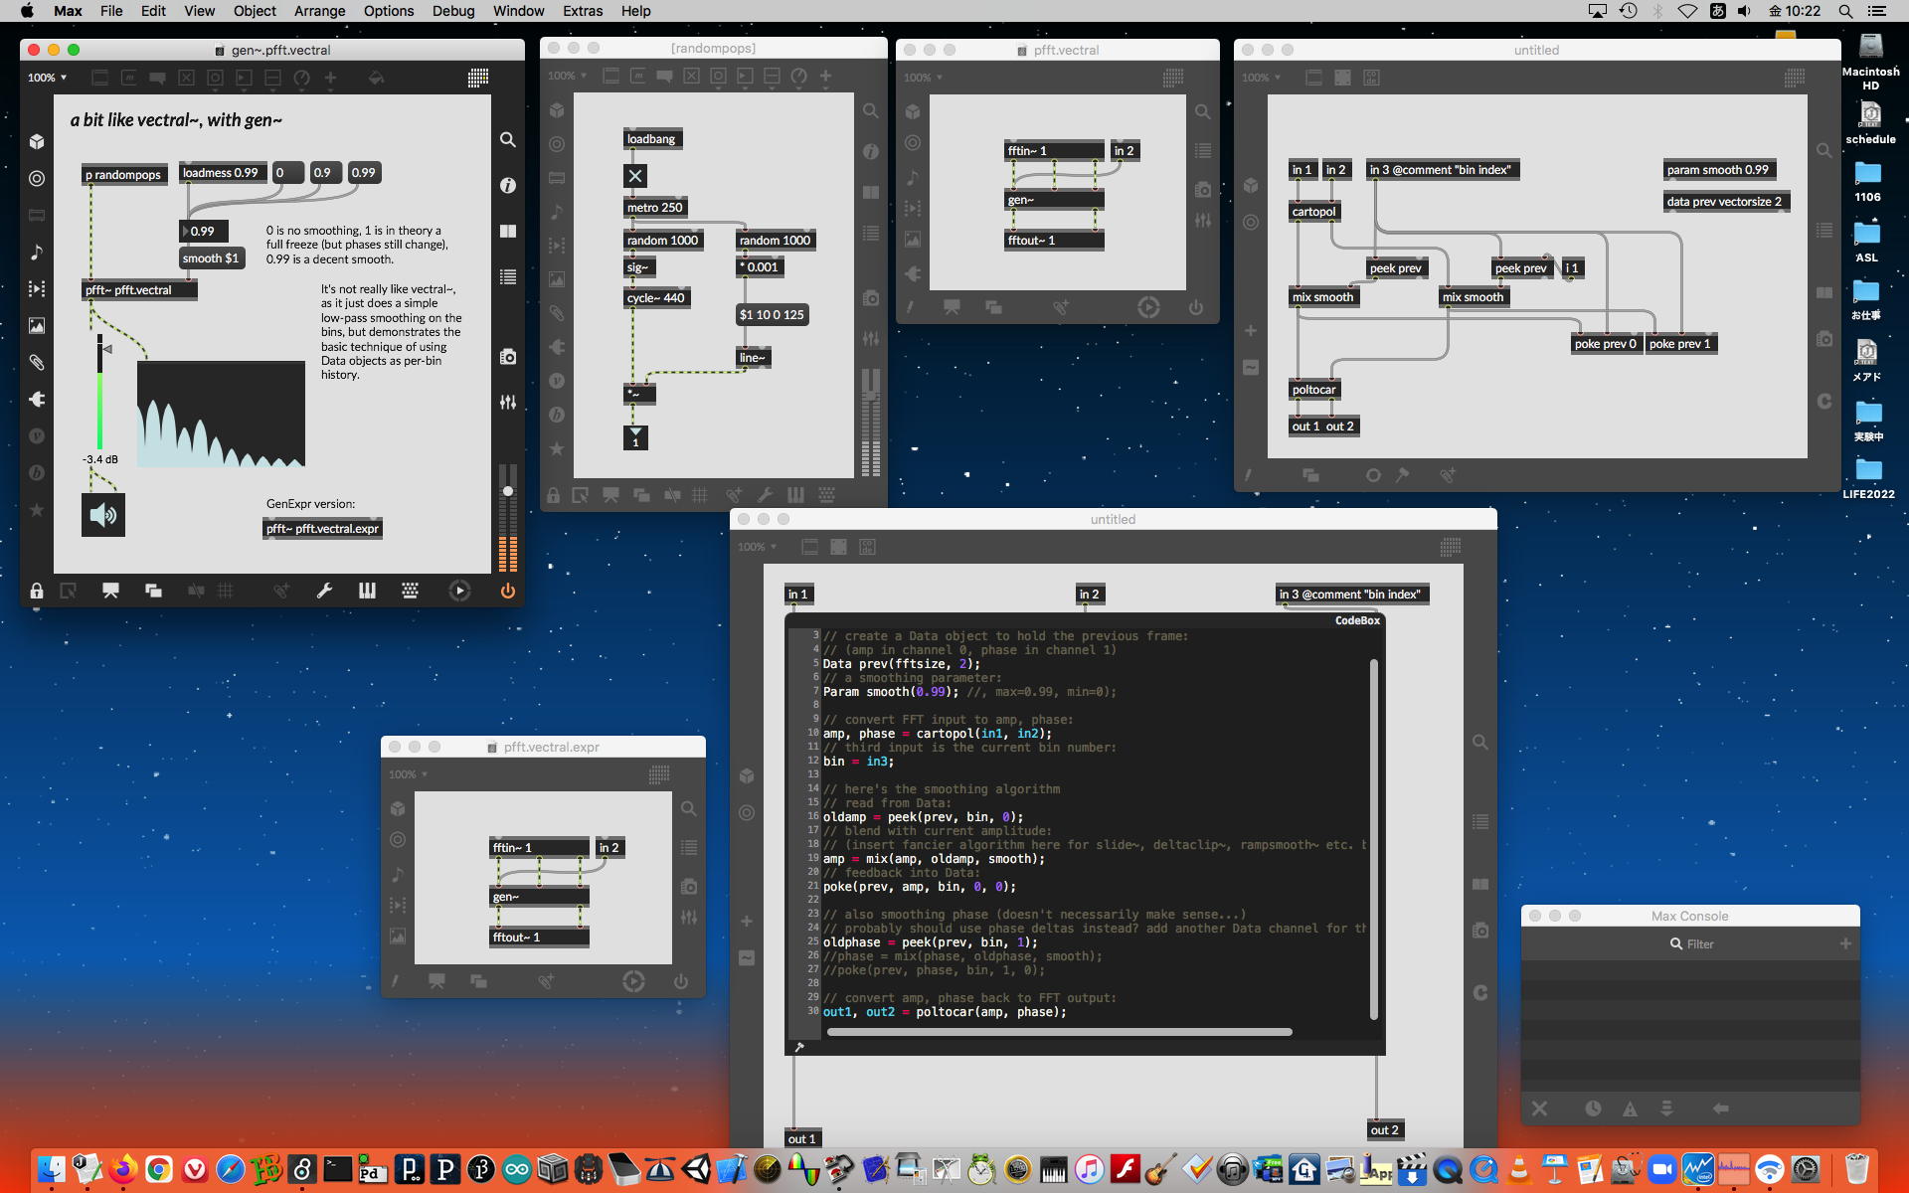
Task: Open the 100% zoom dropdown in randompops window
Action: [568, 76]
